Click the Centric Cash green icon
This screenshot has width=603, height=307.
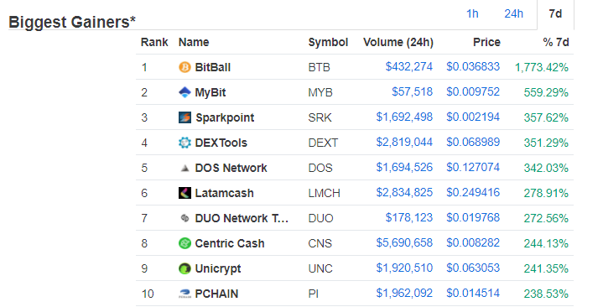[x=185, y=243]
